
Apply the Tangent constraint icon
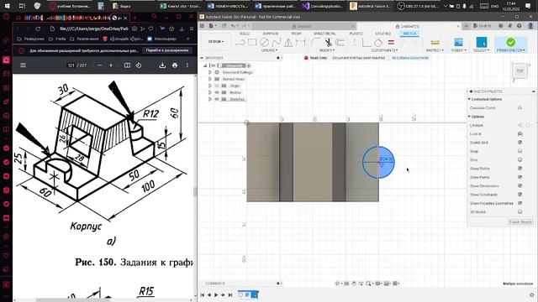[378, 43]
